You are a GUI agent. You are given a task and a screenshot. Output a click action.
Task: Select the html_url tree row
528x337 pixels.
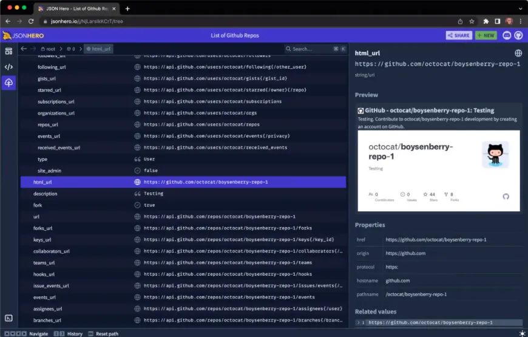click(x=183, y=182)
